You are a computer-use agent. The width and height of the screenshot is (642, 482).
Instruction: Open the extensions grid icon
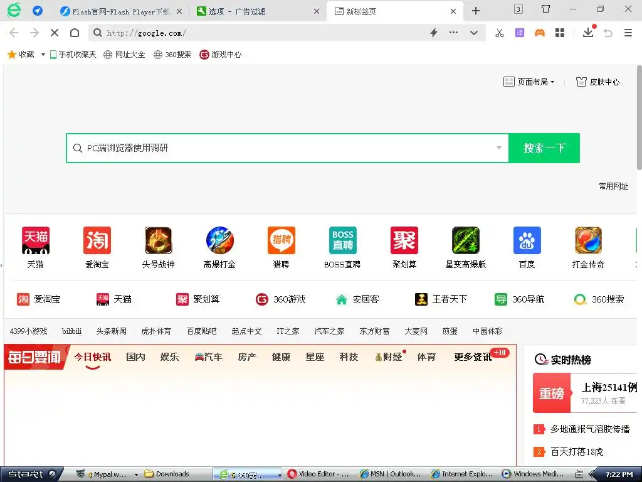[x=560, y=33]
